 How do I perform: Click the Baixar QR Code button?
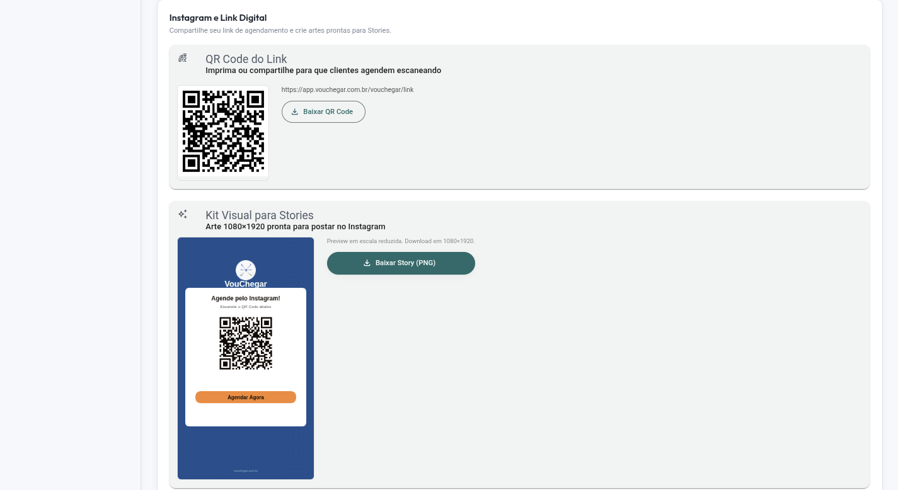[323, 111]
